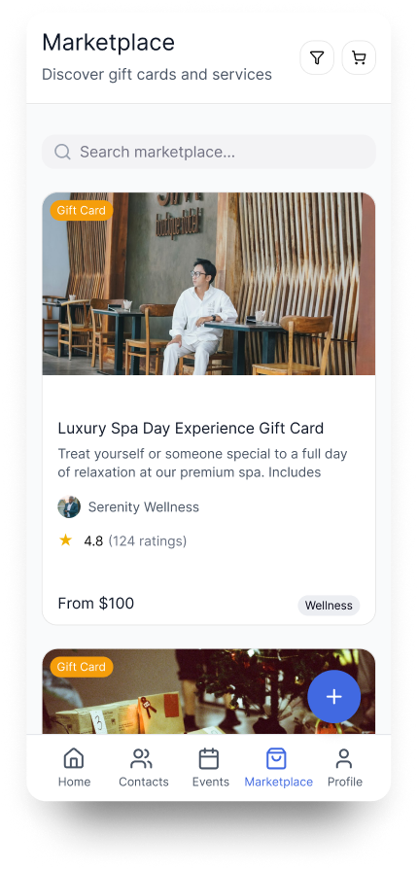Click the magnifier icon in search bar
Viewport: 418px width, 870px height.
coord(63,152)
